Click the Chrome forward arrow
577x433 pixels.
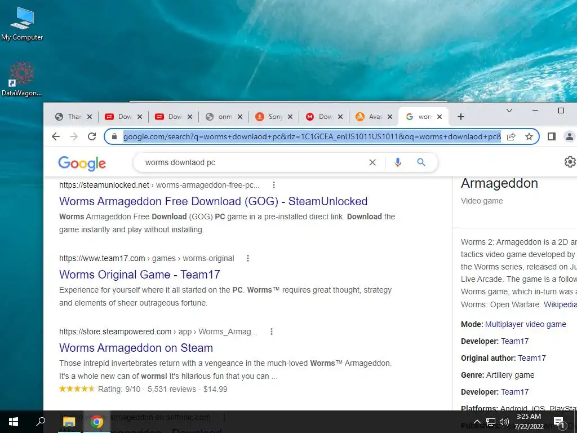pyautogui.click(x=74, y=136)
